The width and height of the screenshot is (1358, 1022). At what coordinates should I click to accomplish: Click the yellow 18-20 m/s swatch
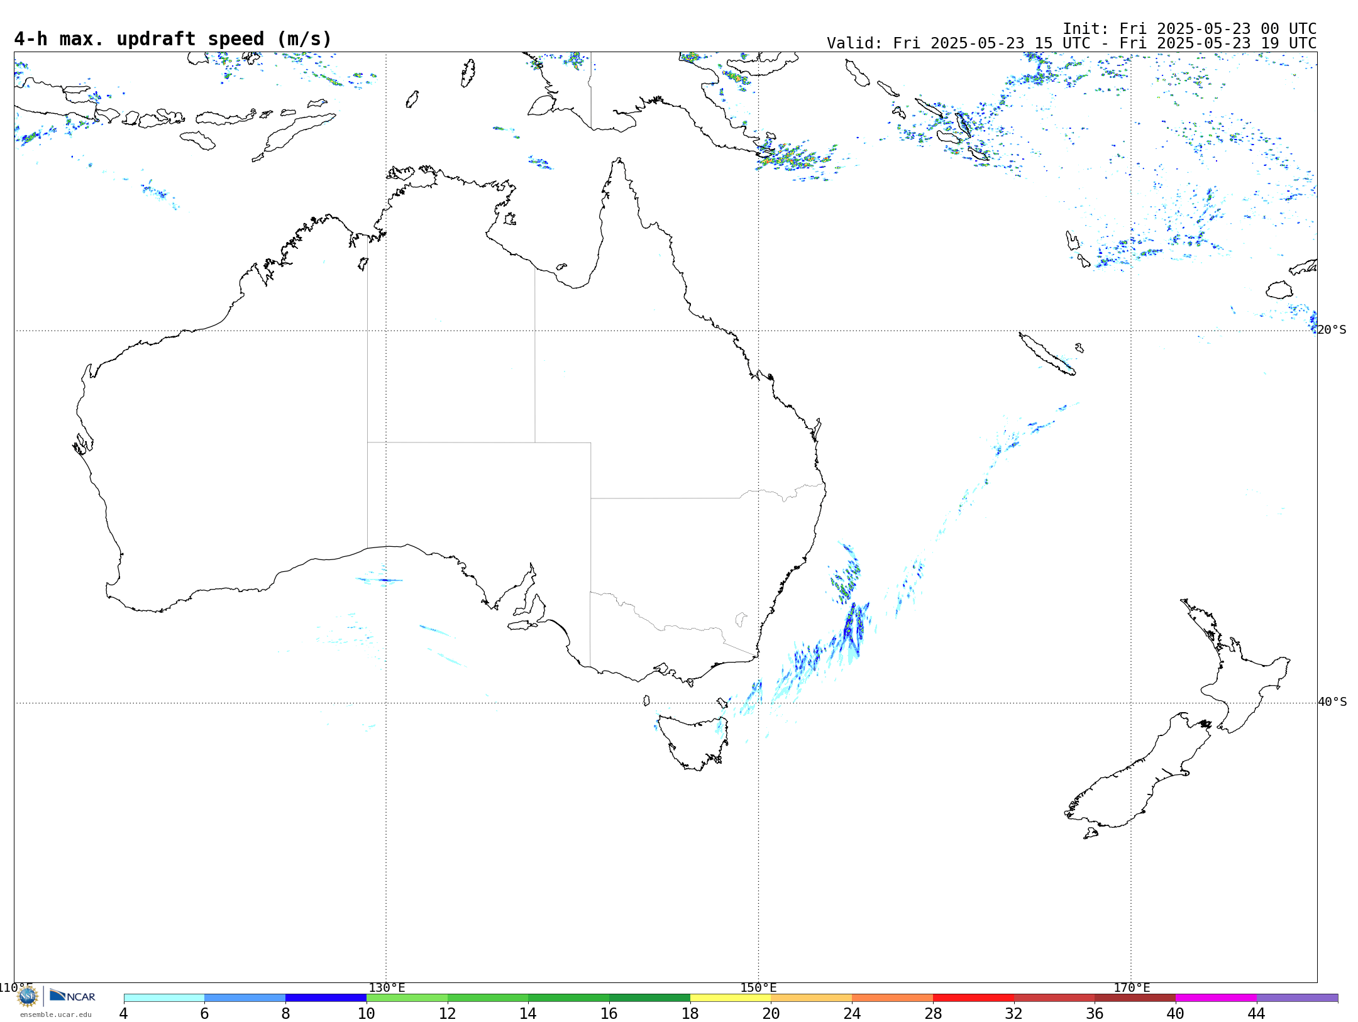pyautogui.click(x=731, y=998)
